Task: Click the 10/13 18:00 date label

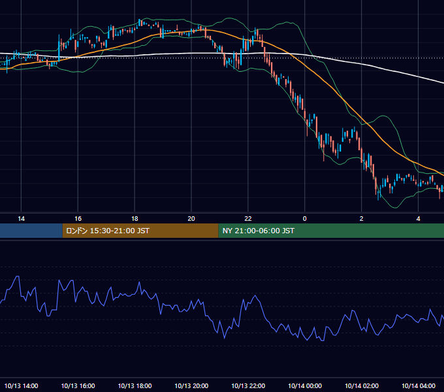Action: click(135, 385)
